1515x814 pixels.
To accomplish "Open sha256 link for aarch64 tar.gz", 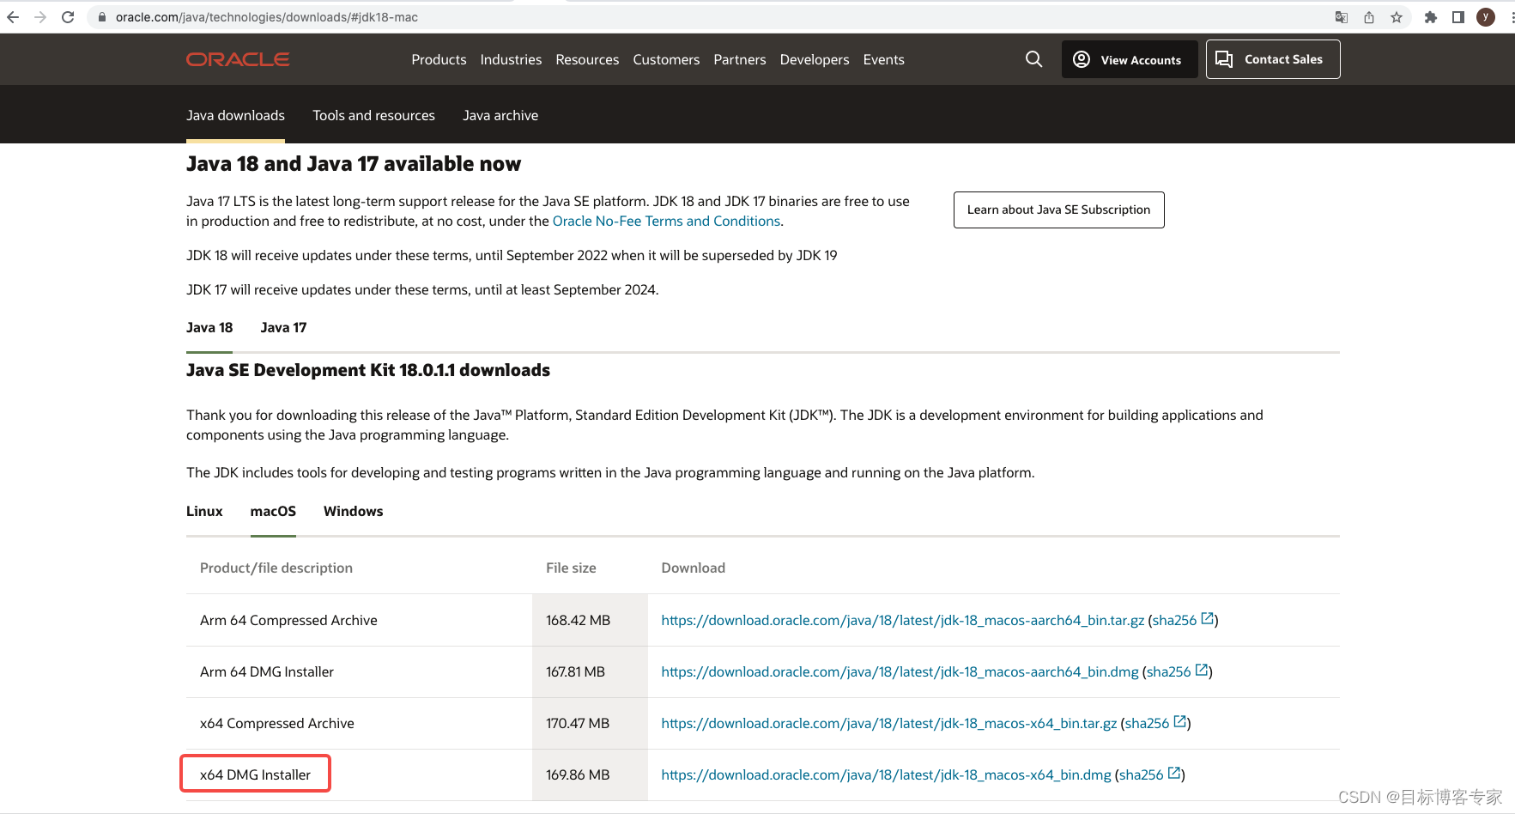I will tap(1173, 620).
